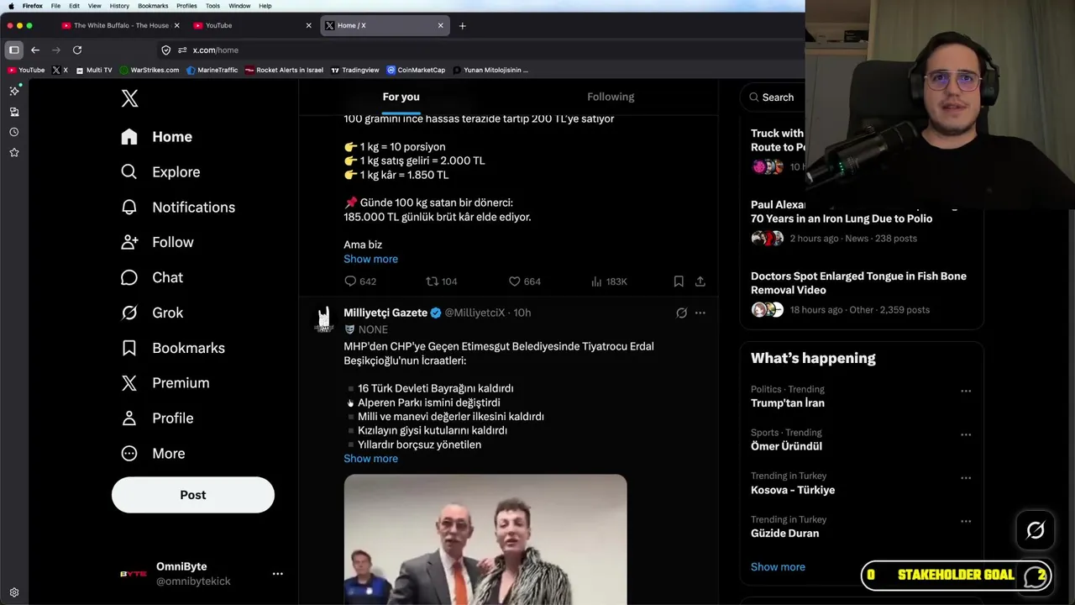
Task: Open the X logo home icon
Action: 129,98
